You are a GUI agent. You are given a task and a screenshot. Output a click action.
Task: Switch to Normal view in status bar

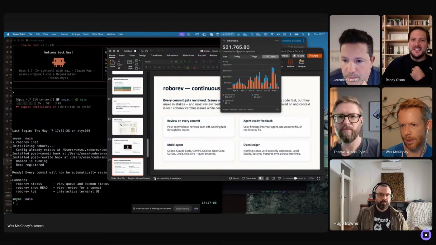[x=261, y=178]
